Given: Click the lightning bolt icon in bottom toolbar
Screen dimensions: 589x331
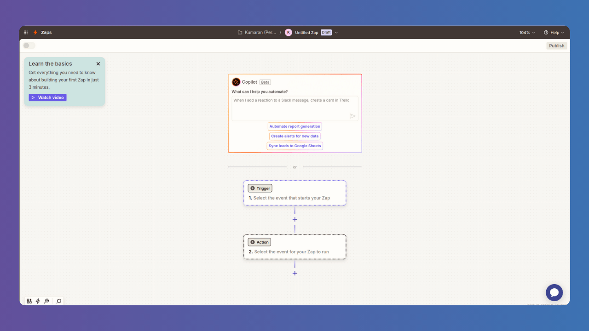Looking at the screenshot, I should pos(38,301).
